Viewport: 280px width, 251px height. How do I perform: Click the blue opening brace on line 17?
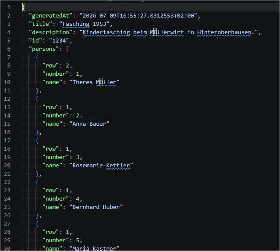click(x=37, y=141)
